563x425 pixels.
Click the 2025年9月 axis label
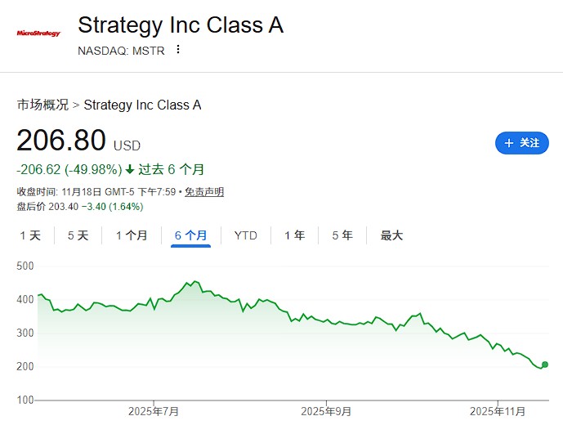[x=326, y=412]
